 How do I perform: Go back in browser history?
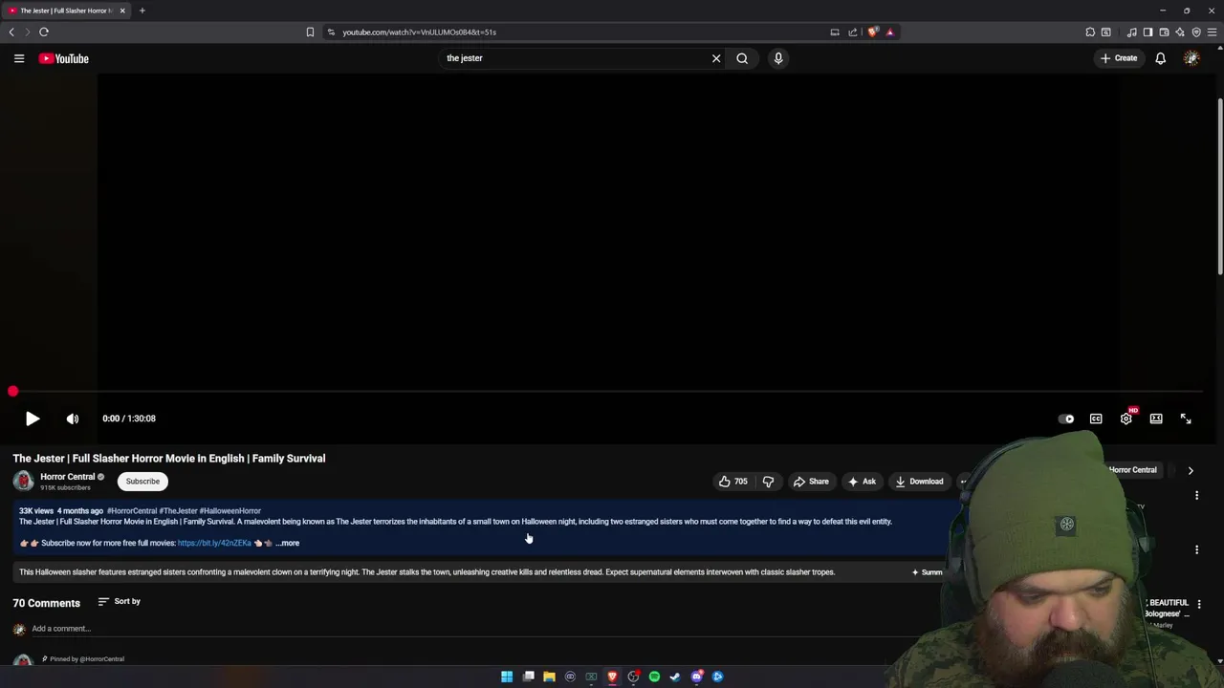11,32
